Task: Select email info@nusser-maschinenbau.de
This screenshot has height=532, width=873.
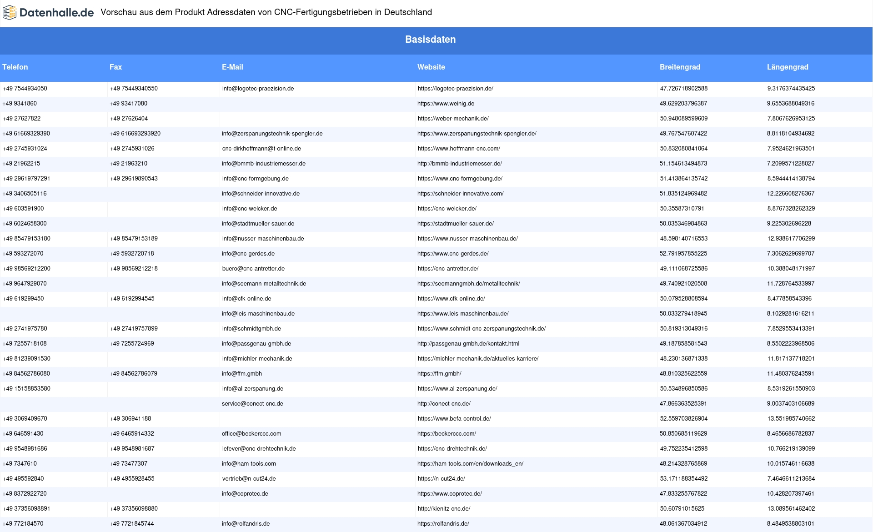Action: click(x=263, y=239)
